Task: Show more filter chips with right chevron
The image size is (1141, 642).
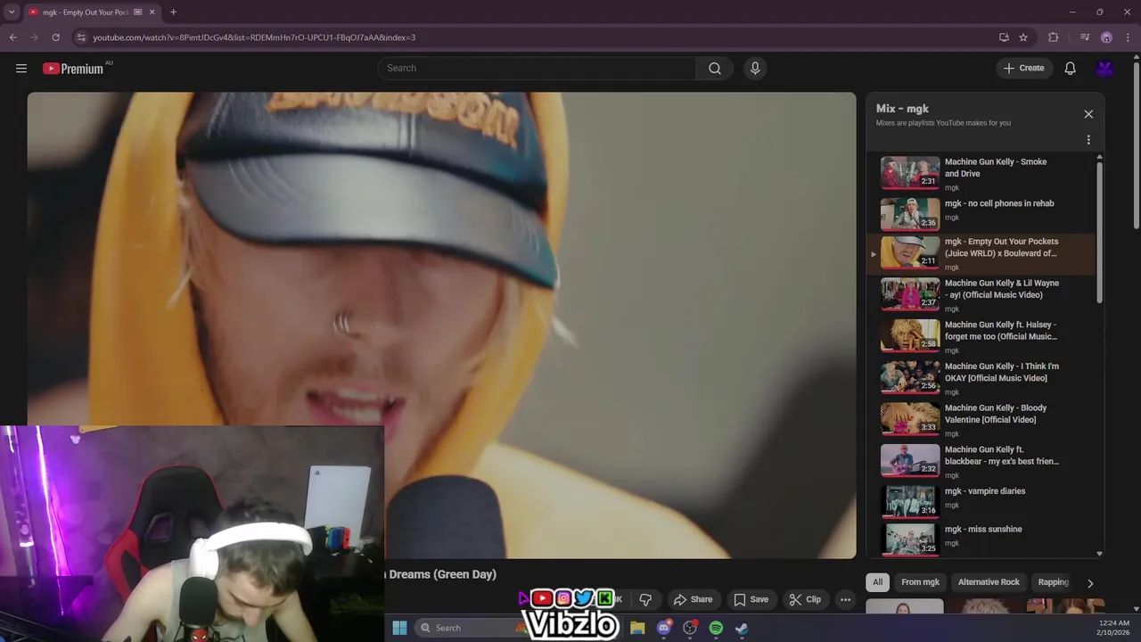Action: 1089,582
